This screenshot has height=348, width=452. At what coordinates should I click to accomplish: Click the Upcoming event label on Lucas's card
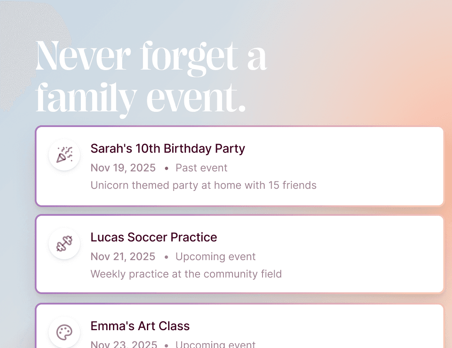(215, 257)
